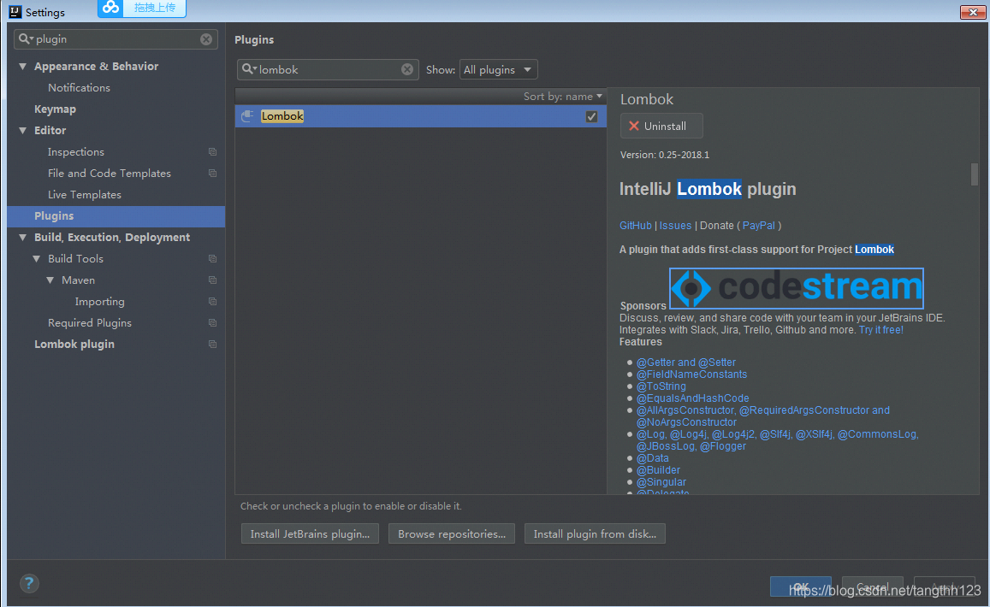Open the @Singular feature link
This screenshot has width=990, height=607.
pyautogui.click(x=661, y=482)
